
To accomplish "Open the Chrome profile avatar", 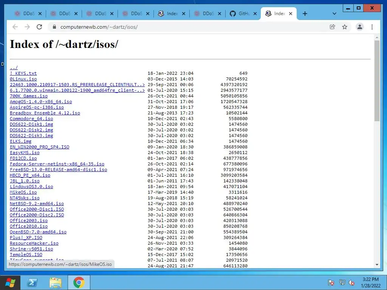I will pos(360,27).
